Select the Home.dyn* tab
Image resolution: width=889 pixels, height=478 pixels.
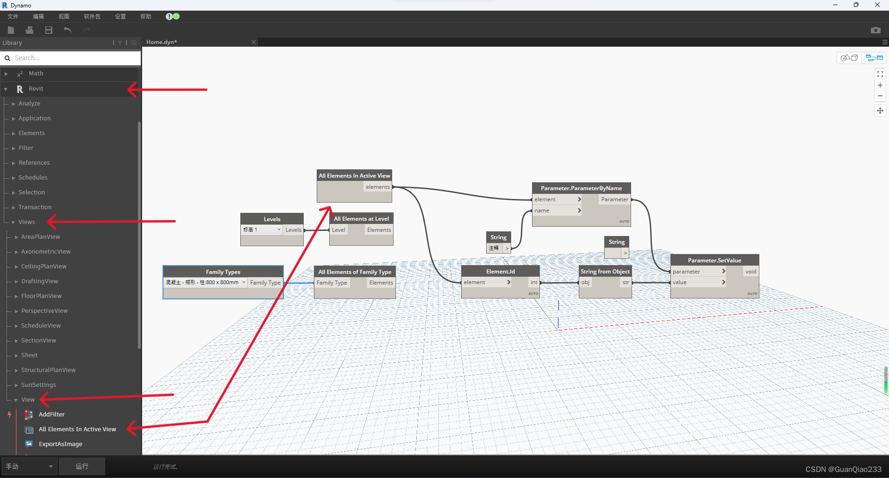pos(161,42)
